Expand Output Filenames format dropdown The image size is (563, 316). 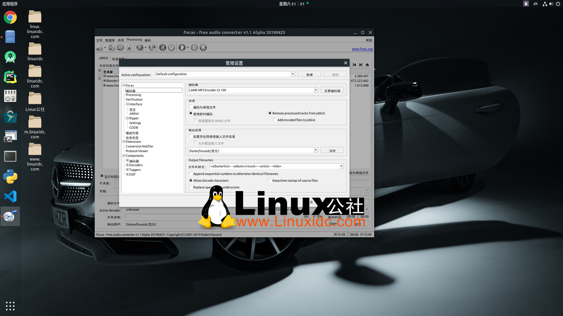[341, 166]
